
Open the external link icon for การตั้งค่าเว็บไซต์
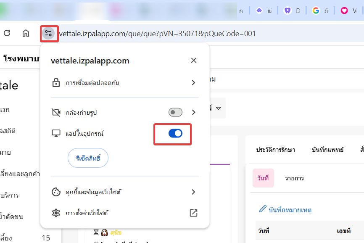[x=194, y=213]
